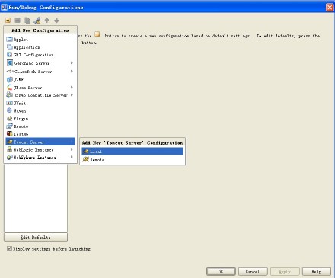The width and height of the screenshot is (335, 278).
Task: Click the OK button
Action: click(x=221, y=271)
